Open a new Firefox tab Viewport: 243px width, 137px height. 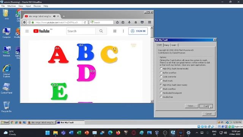point(64,16)
